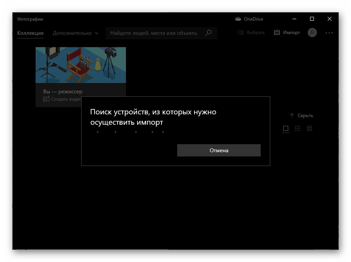Open the See More ellipsis menu
Screen dimensions: 351x262
[329, 33]
